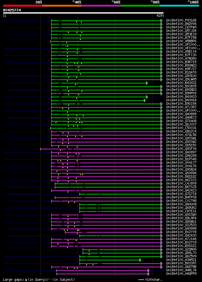This screenshot has height=282, width=202.
Task: Click the UniRef100_Q66TN8 label
Action: (181, 267)
